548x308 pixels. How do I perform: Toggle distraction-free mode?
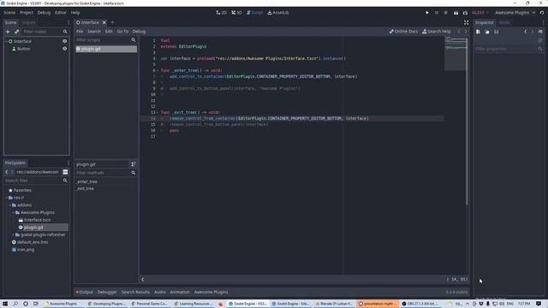coord(466,23)
